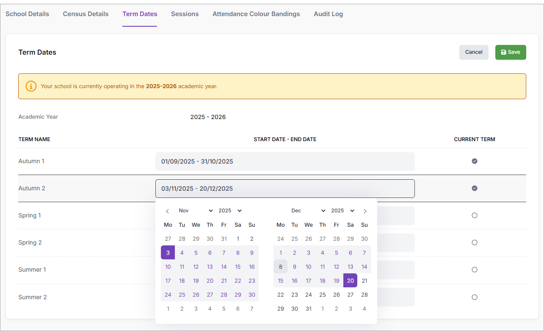
Task: Switch to the Sessions tab
Action: point(185,14)
